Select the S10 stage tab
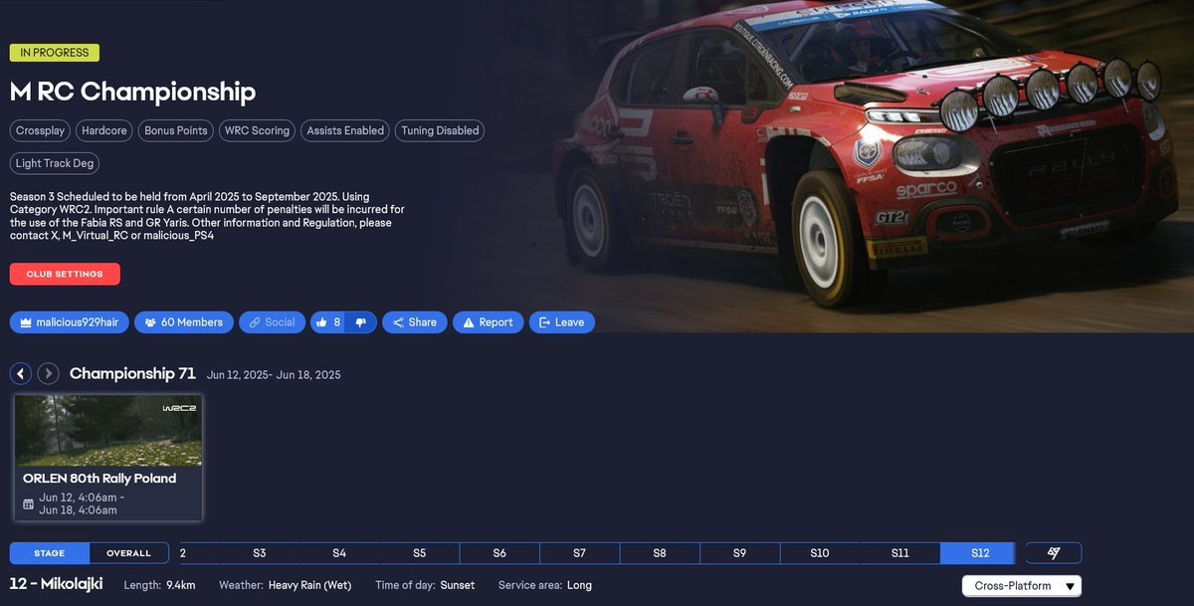 [x=820, y=553]
